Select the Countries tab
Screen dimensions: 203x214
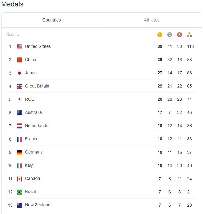tap(51, 20)
